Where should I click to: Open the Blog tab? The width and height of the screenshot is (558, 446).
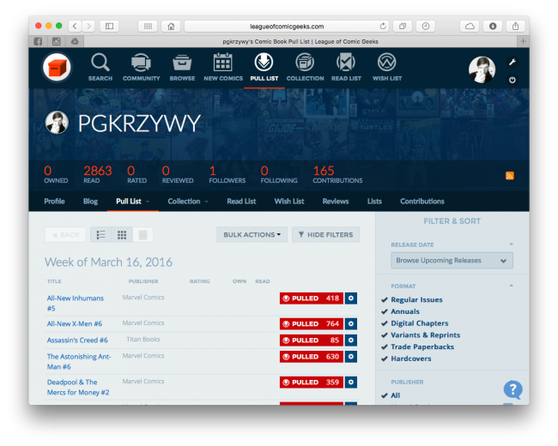coord(90,202)
